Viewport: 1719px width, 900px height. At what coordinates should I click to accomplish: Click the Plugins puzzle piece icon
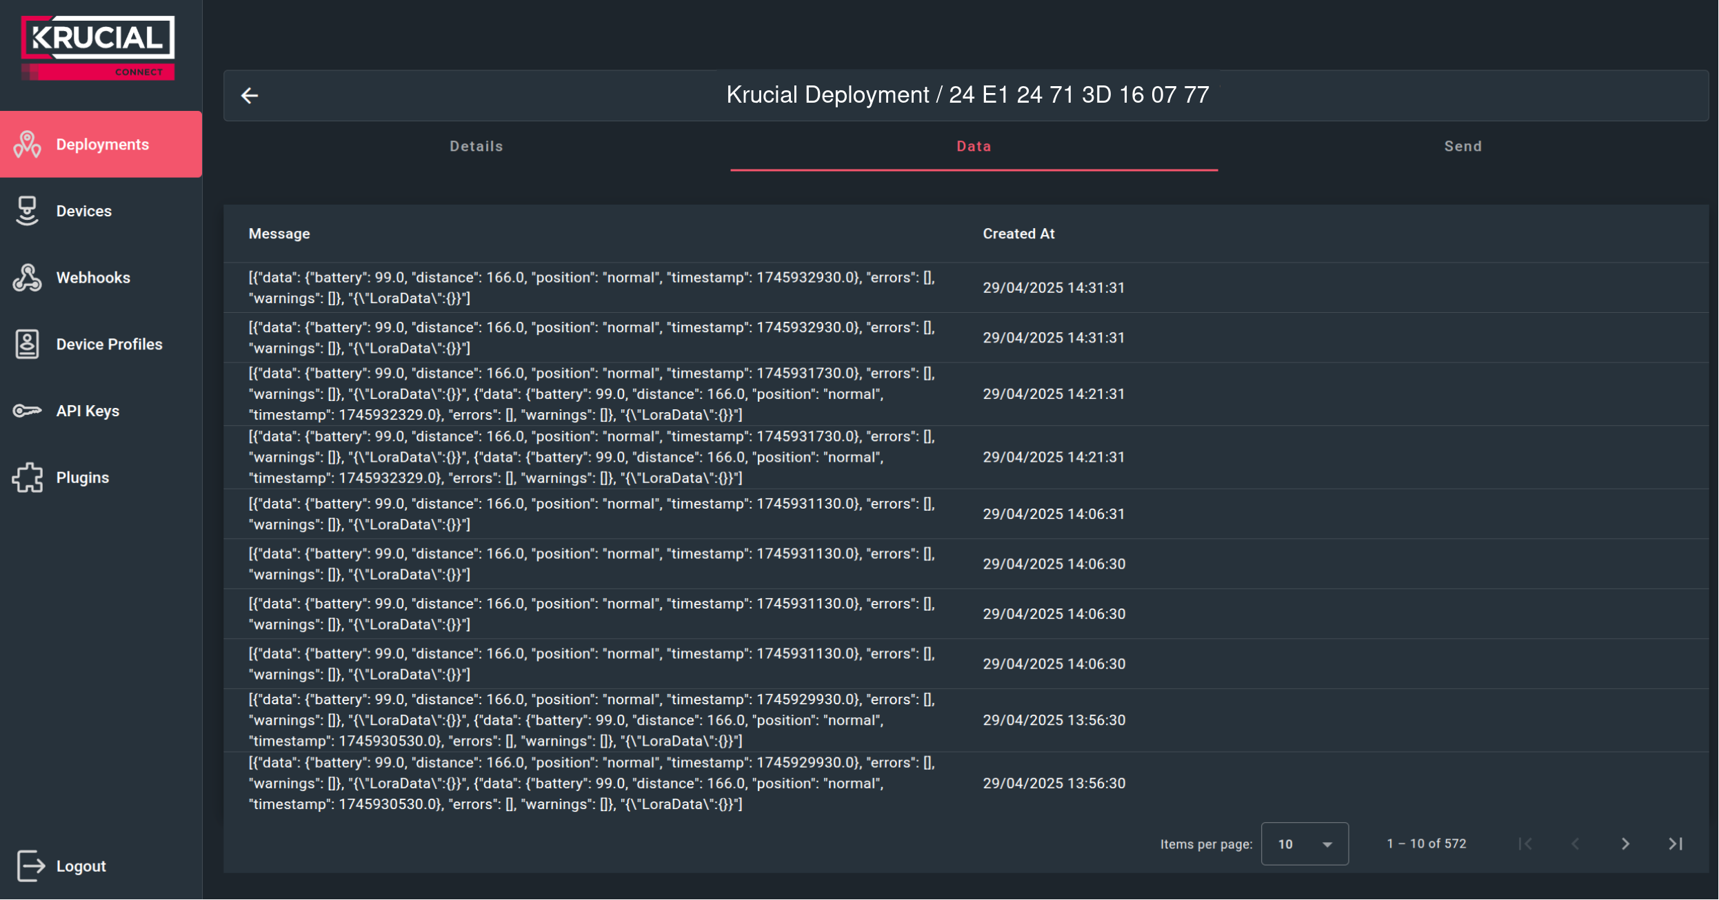click(27, 478)
